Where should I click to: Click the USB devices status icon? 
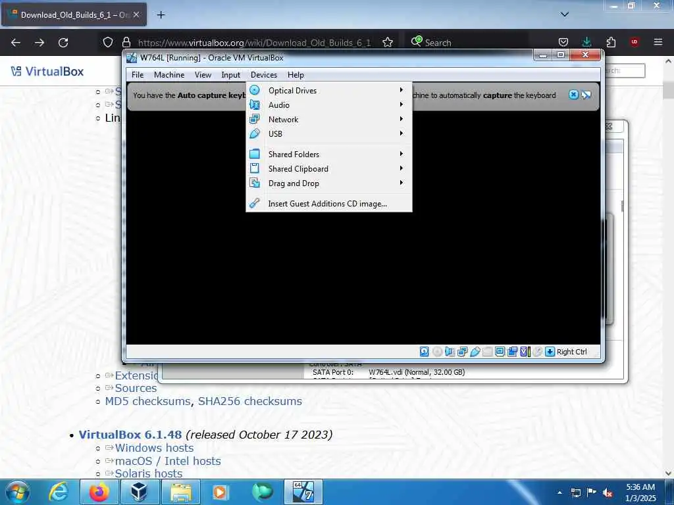click(x=475, y=352)
